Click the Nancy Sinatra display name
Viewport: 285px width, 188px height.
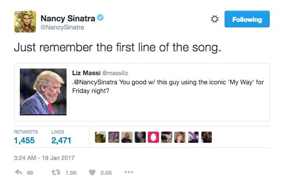(x=68, y=18)
